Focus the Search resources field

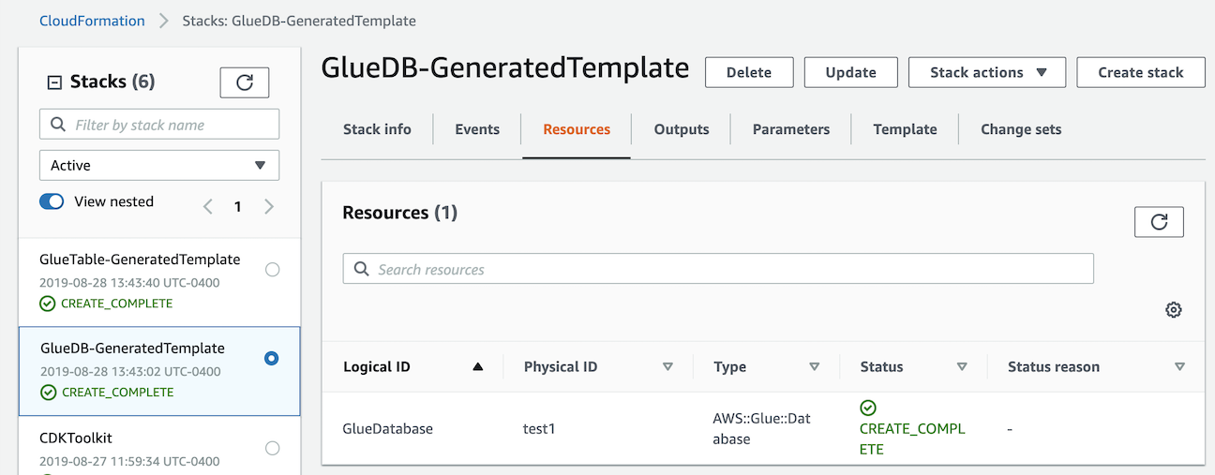[718, 269]
